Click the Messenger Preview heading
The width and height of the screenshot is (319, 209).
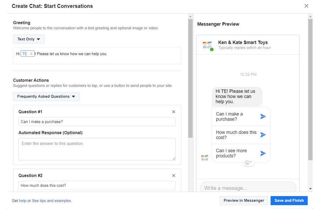218,24
